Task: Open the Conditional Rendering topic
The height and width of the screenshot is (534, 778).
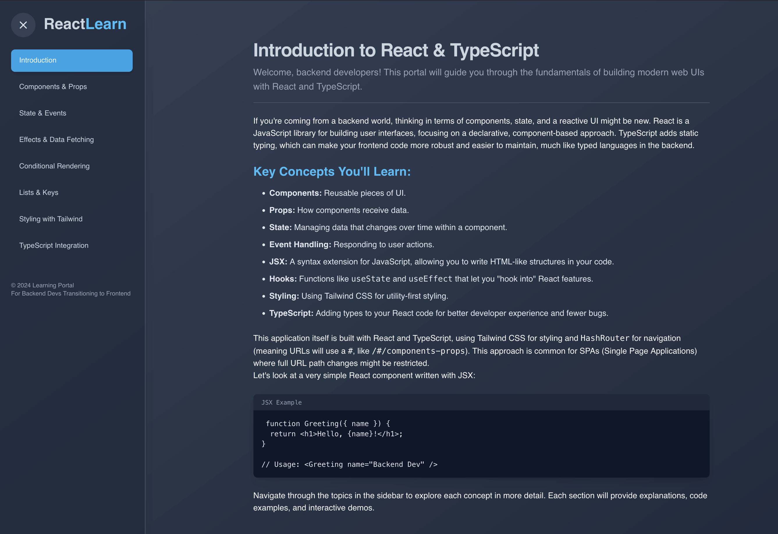Action: pyautogui.click(x=54, y=166)
